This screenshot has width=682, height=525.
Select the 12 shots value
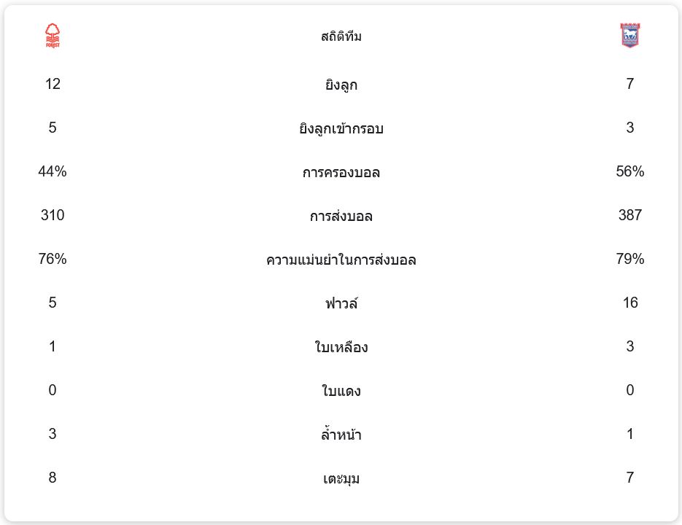pos(53,84)
